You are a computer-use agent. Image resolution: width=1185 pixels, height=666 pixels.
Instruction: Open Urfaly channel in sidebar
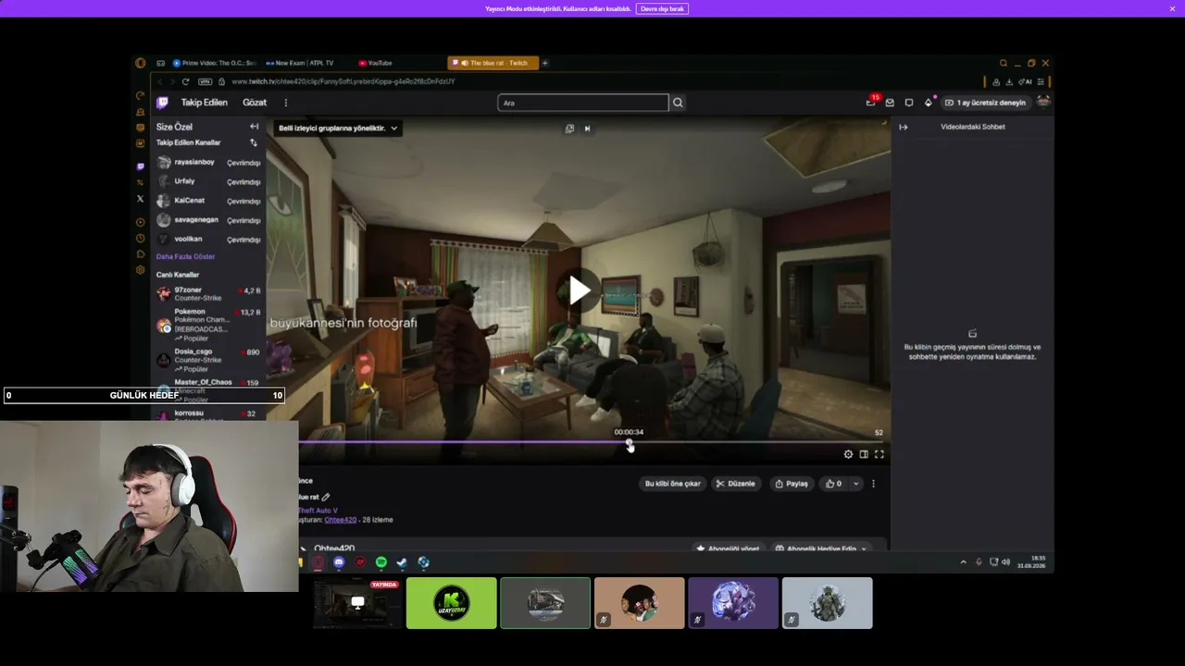point(208,181)
